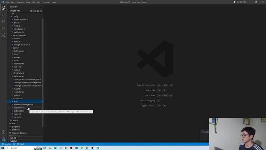Synchronize changes via status bar sync icon
Viewport: 266px width, 150px height.
click(x=14, y=144)
